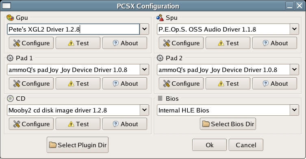
Task: Click the Pad 2 gear icon
Action: point(160,58)
